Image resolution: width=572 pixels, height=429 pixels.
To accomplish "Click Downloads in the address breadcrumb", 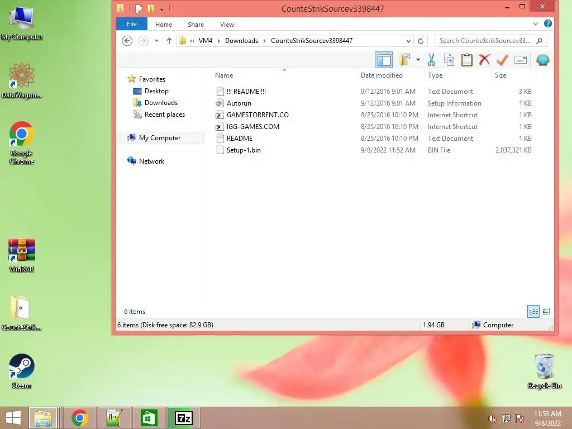I will (x=241, y=40).
